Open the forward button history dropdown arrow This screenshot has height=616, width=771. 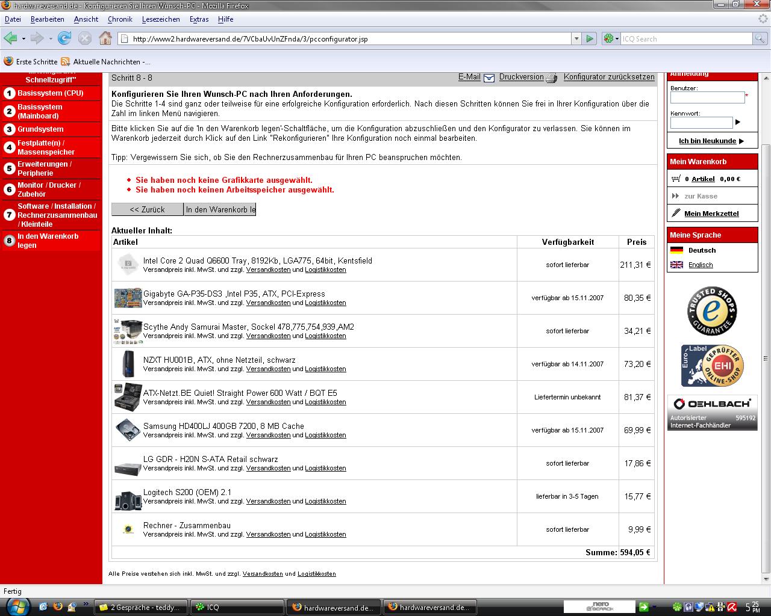(x=51, y=38)
